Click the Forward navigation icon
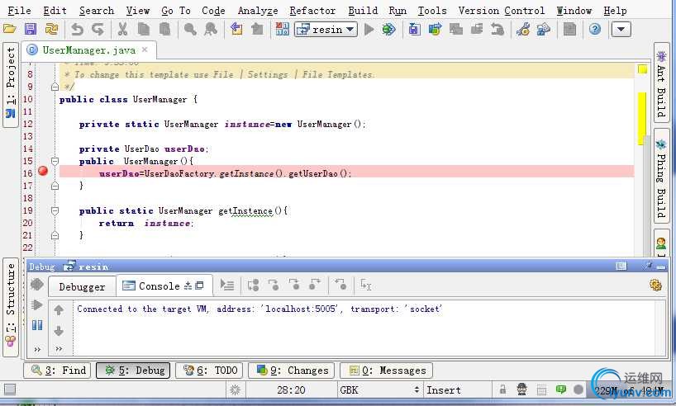Screen dimensions: 676x406 (x=257, y=29)
